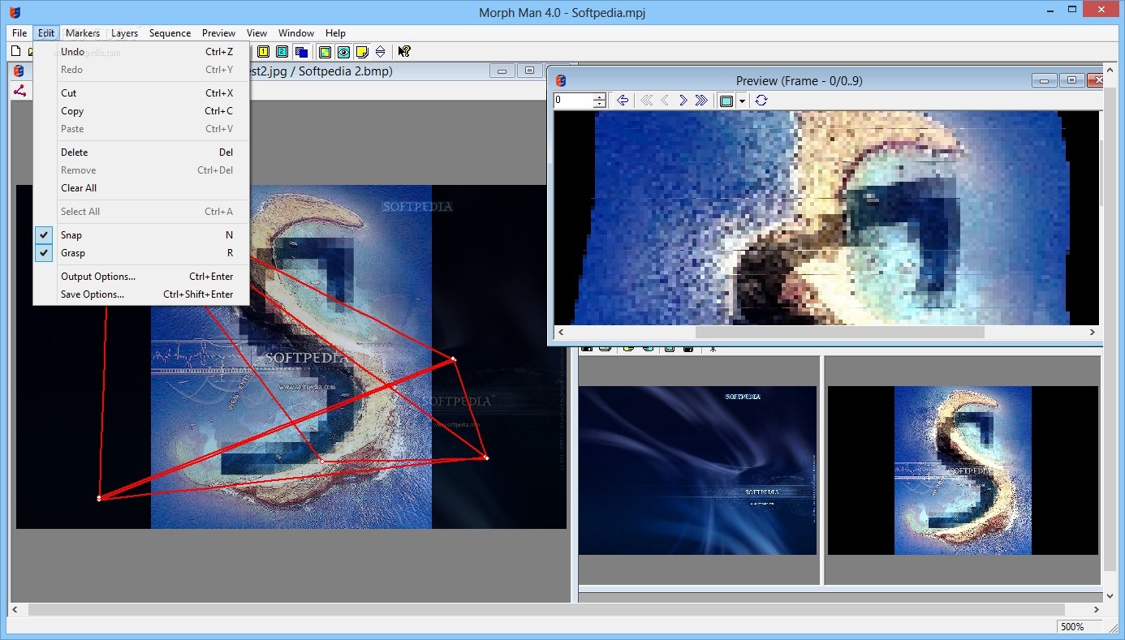The image size is (1125, 640).
Task: Click the Morph Man app icon in title bar
Action: tap(14, 11)
